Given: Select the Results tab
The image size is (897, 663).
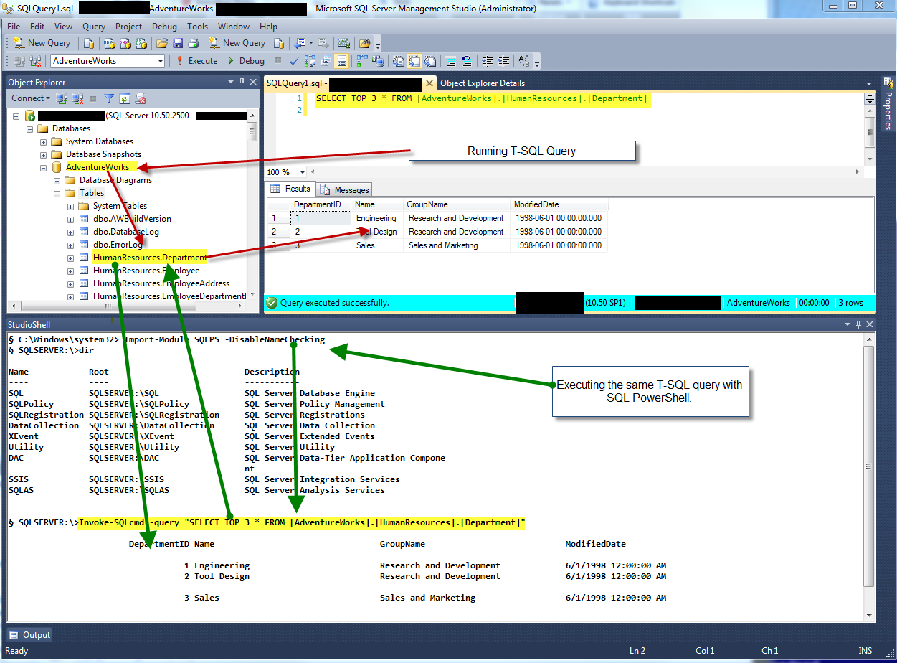Looking at the screenshot, I should [290, 189].
